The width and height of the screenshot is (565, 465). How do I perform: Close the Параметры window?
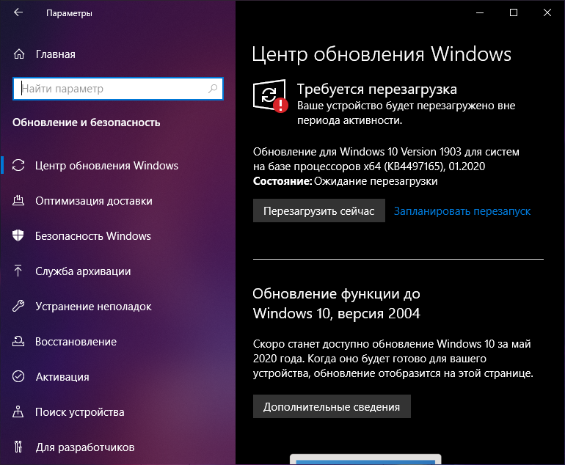[x=547, y=12]
